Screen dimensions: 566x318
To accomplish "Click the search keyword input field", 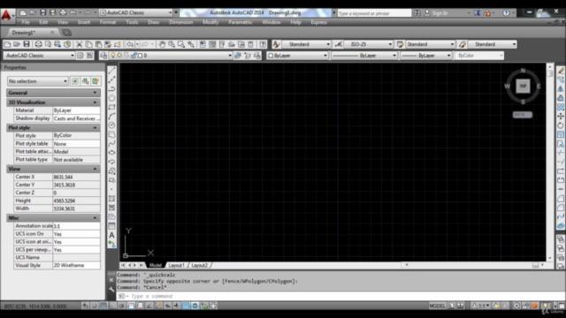I will pos(374,13).
